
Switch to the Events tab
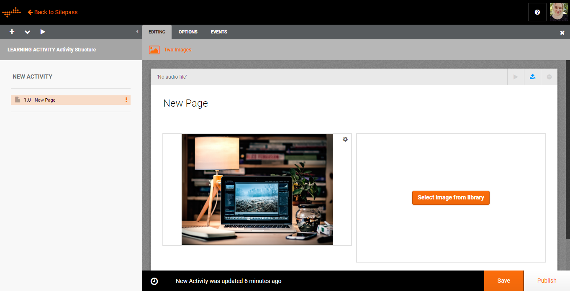[x=219, y=32]
